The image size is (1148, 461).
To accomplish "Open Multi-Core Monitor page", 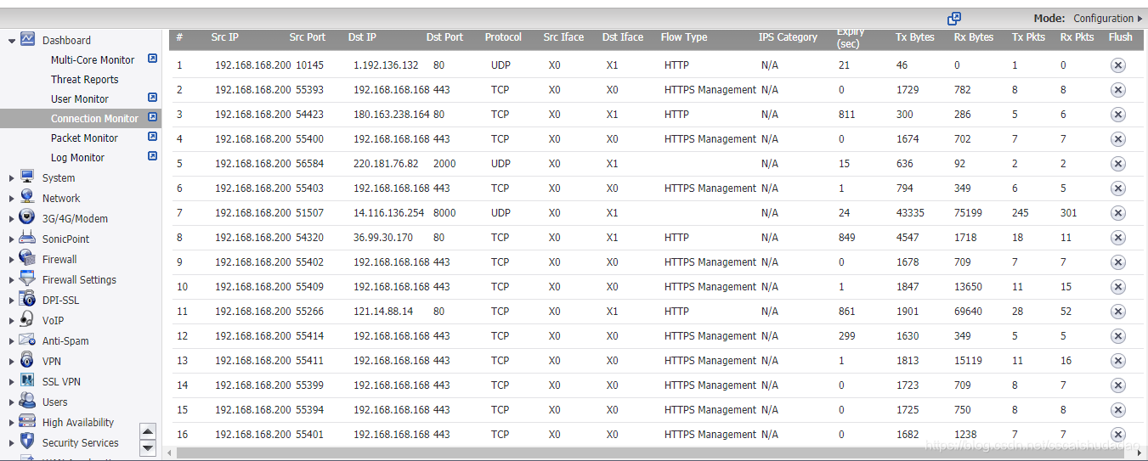I will click(93, 59).
